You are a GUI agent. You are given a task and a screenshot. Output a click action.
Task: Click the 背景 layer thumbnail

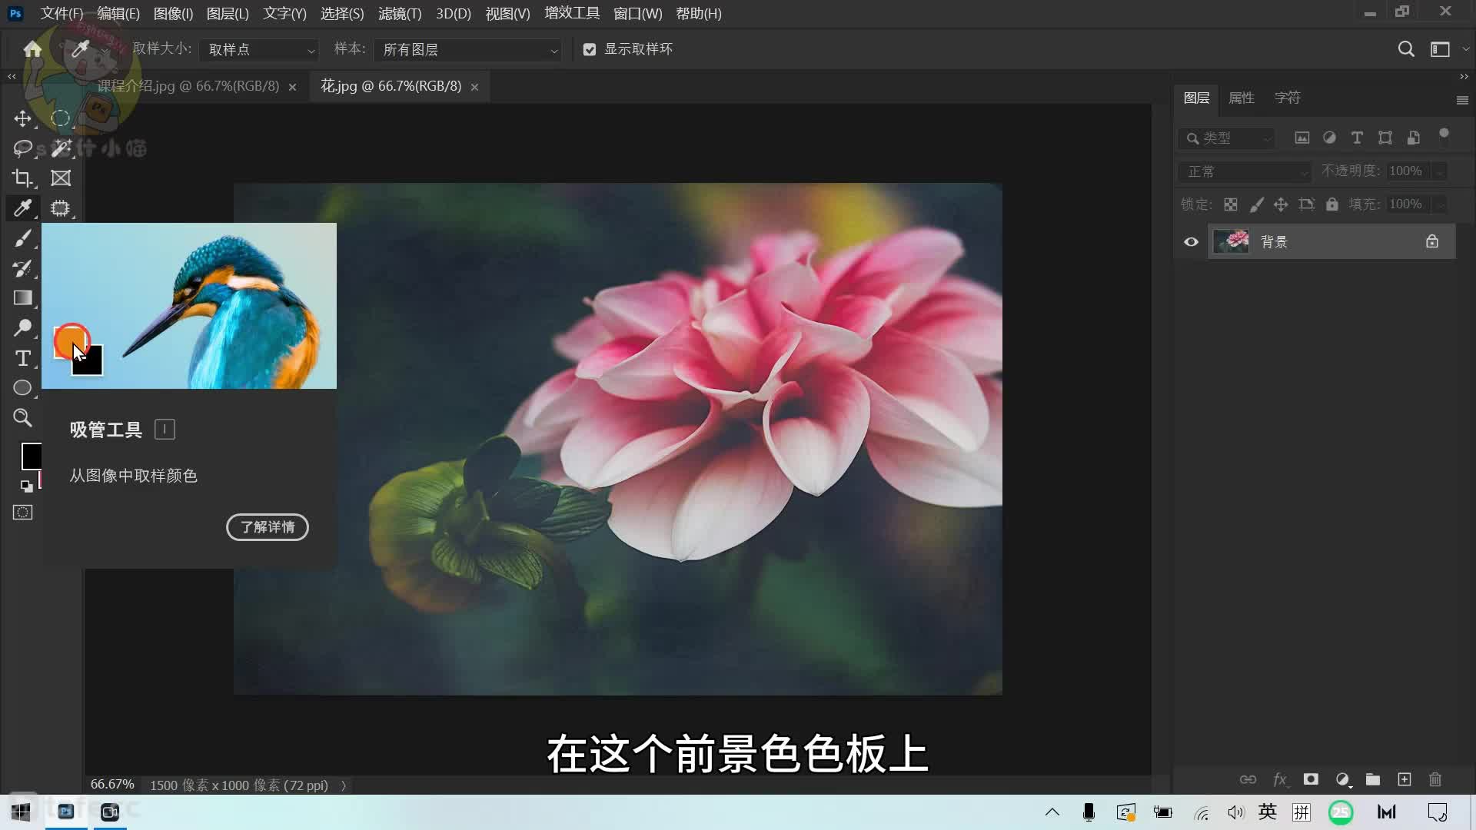point(1231,241)
